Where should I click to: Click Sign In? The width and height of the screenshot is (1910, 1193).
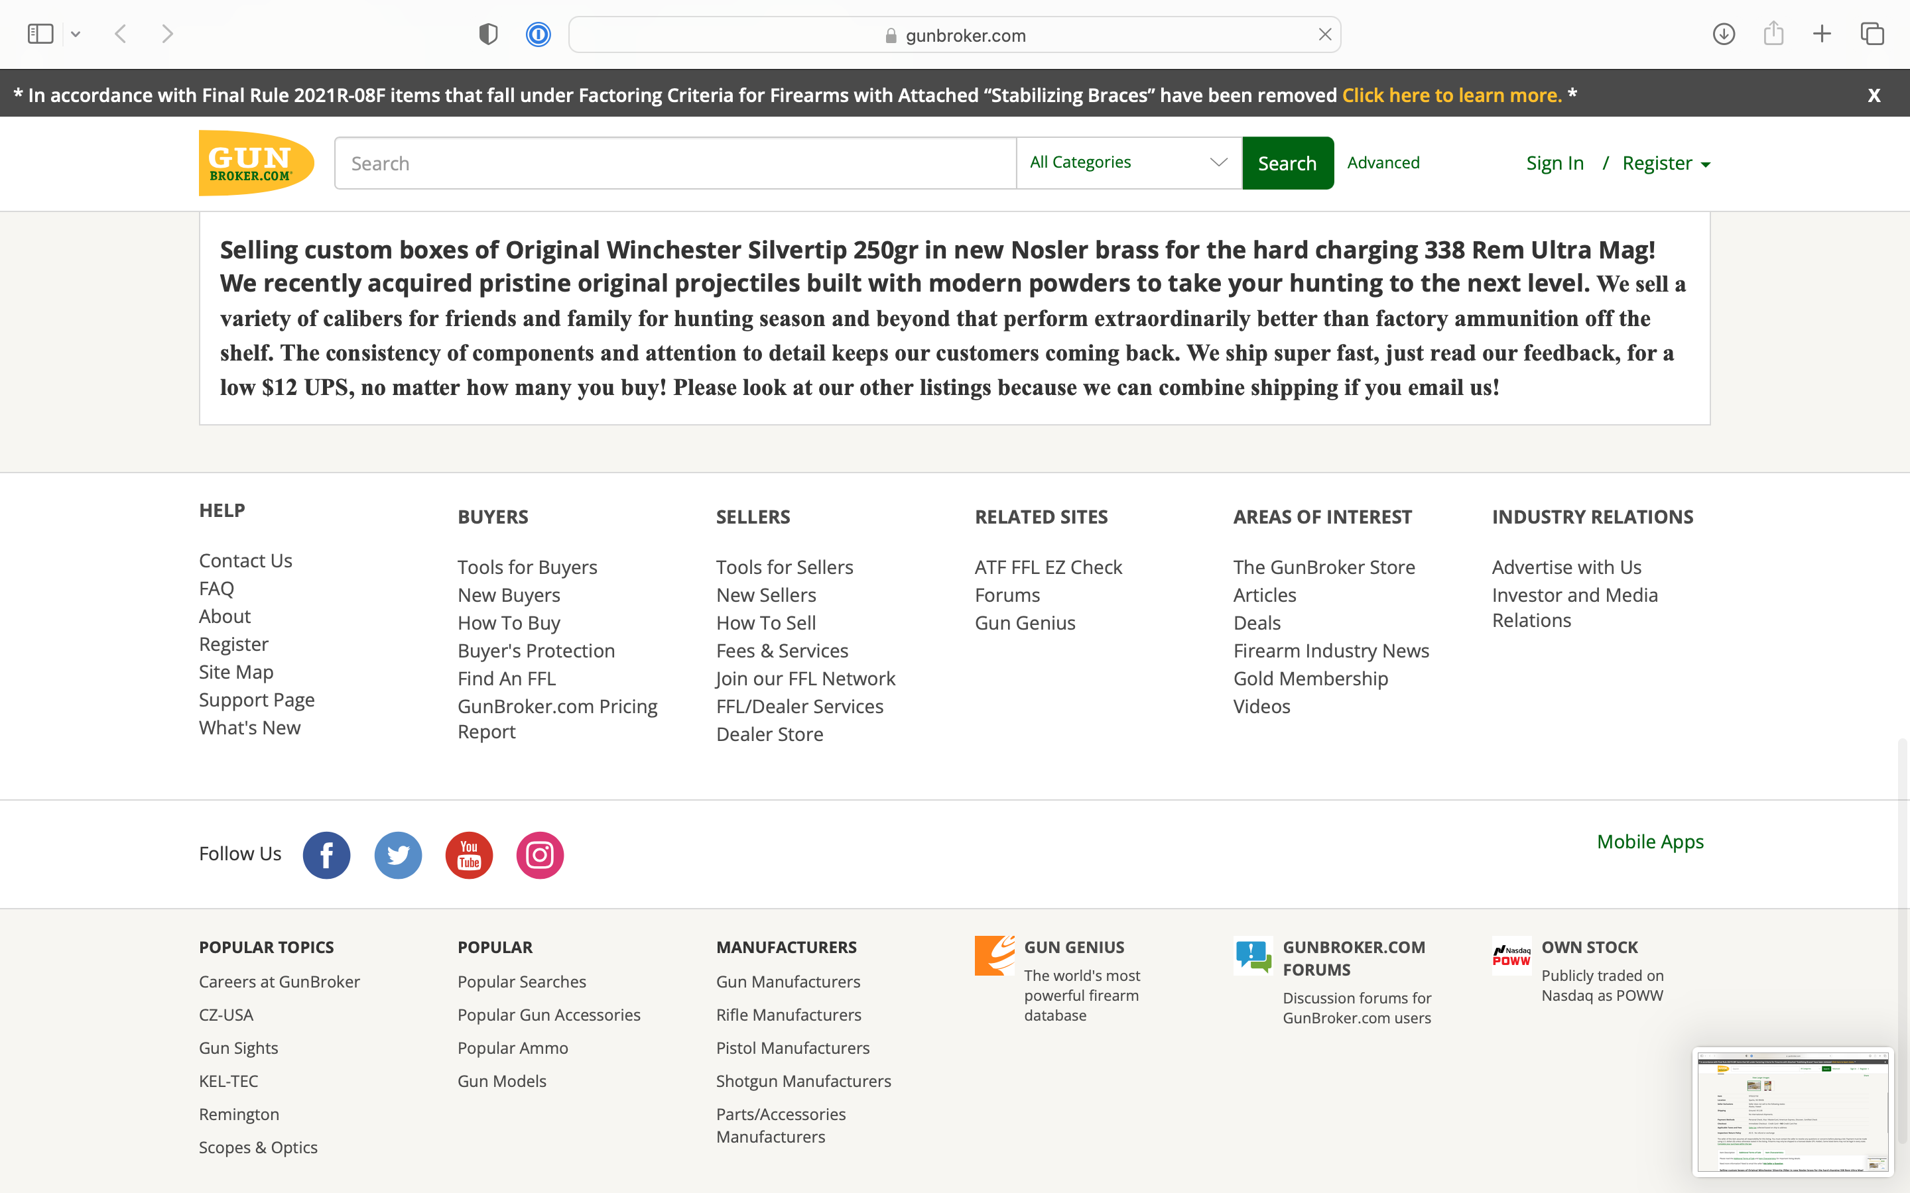click(1555, 163)
